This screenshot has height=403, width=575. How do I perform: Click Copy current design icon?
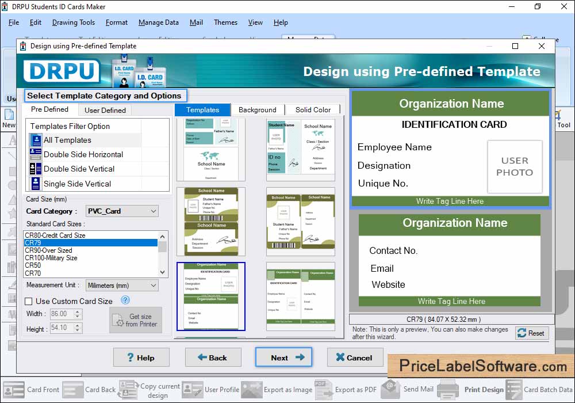click(x=128, y=390)
